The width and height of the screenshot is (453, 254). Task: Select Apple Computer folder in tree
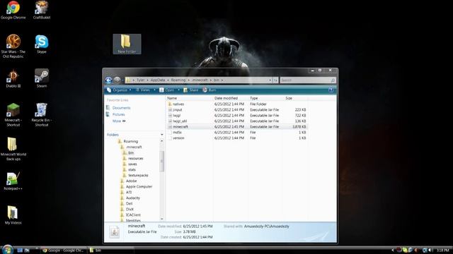click(x=139, y=186)
